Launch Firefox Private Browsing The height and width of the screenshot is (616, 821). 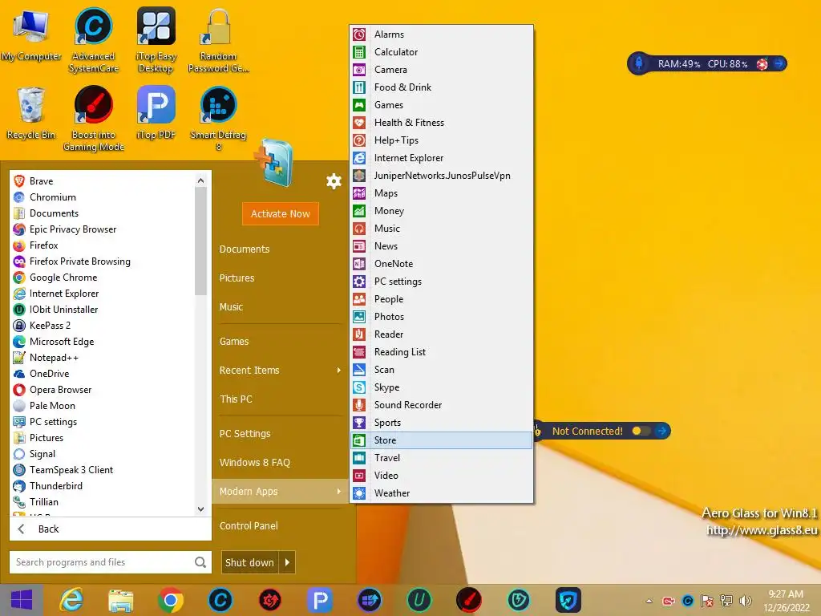[x=103, y=261]
